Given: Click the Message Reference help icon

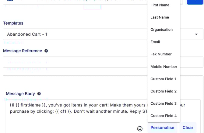Looking at the screenshot, I should [x=46, y=51].
